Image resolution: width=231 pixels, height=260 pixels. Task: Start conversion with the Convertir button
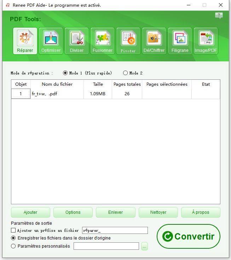click(189, 236)
